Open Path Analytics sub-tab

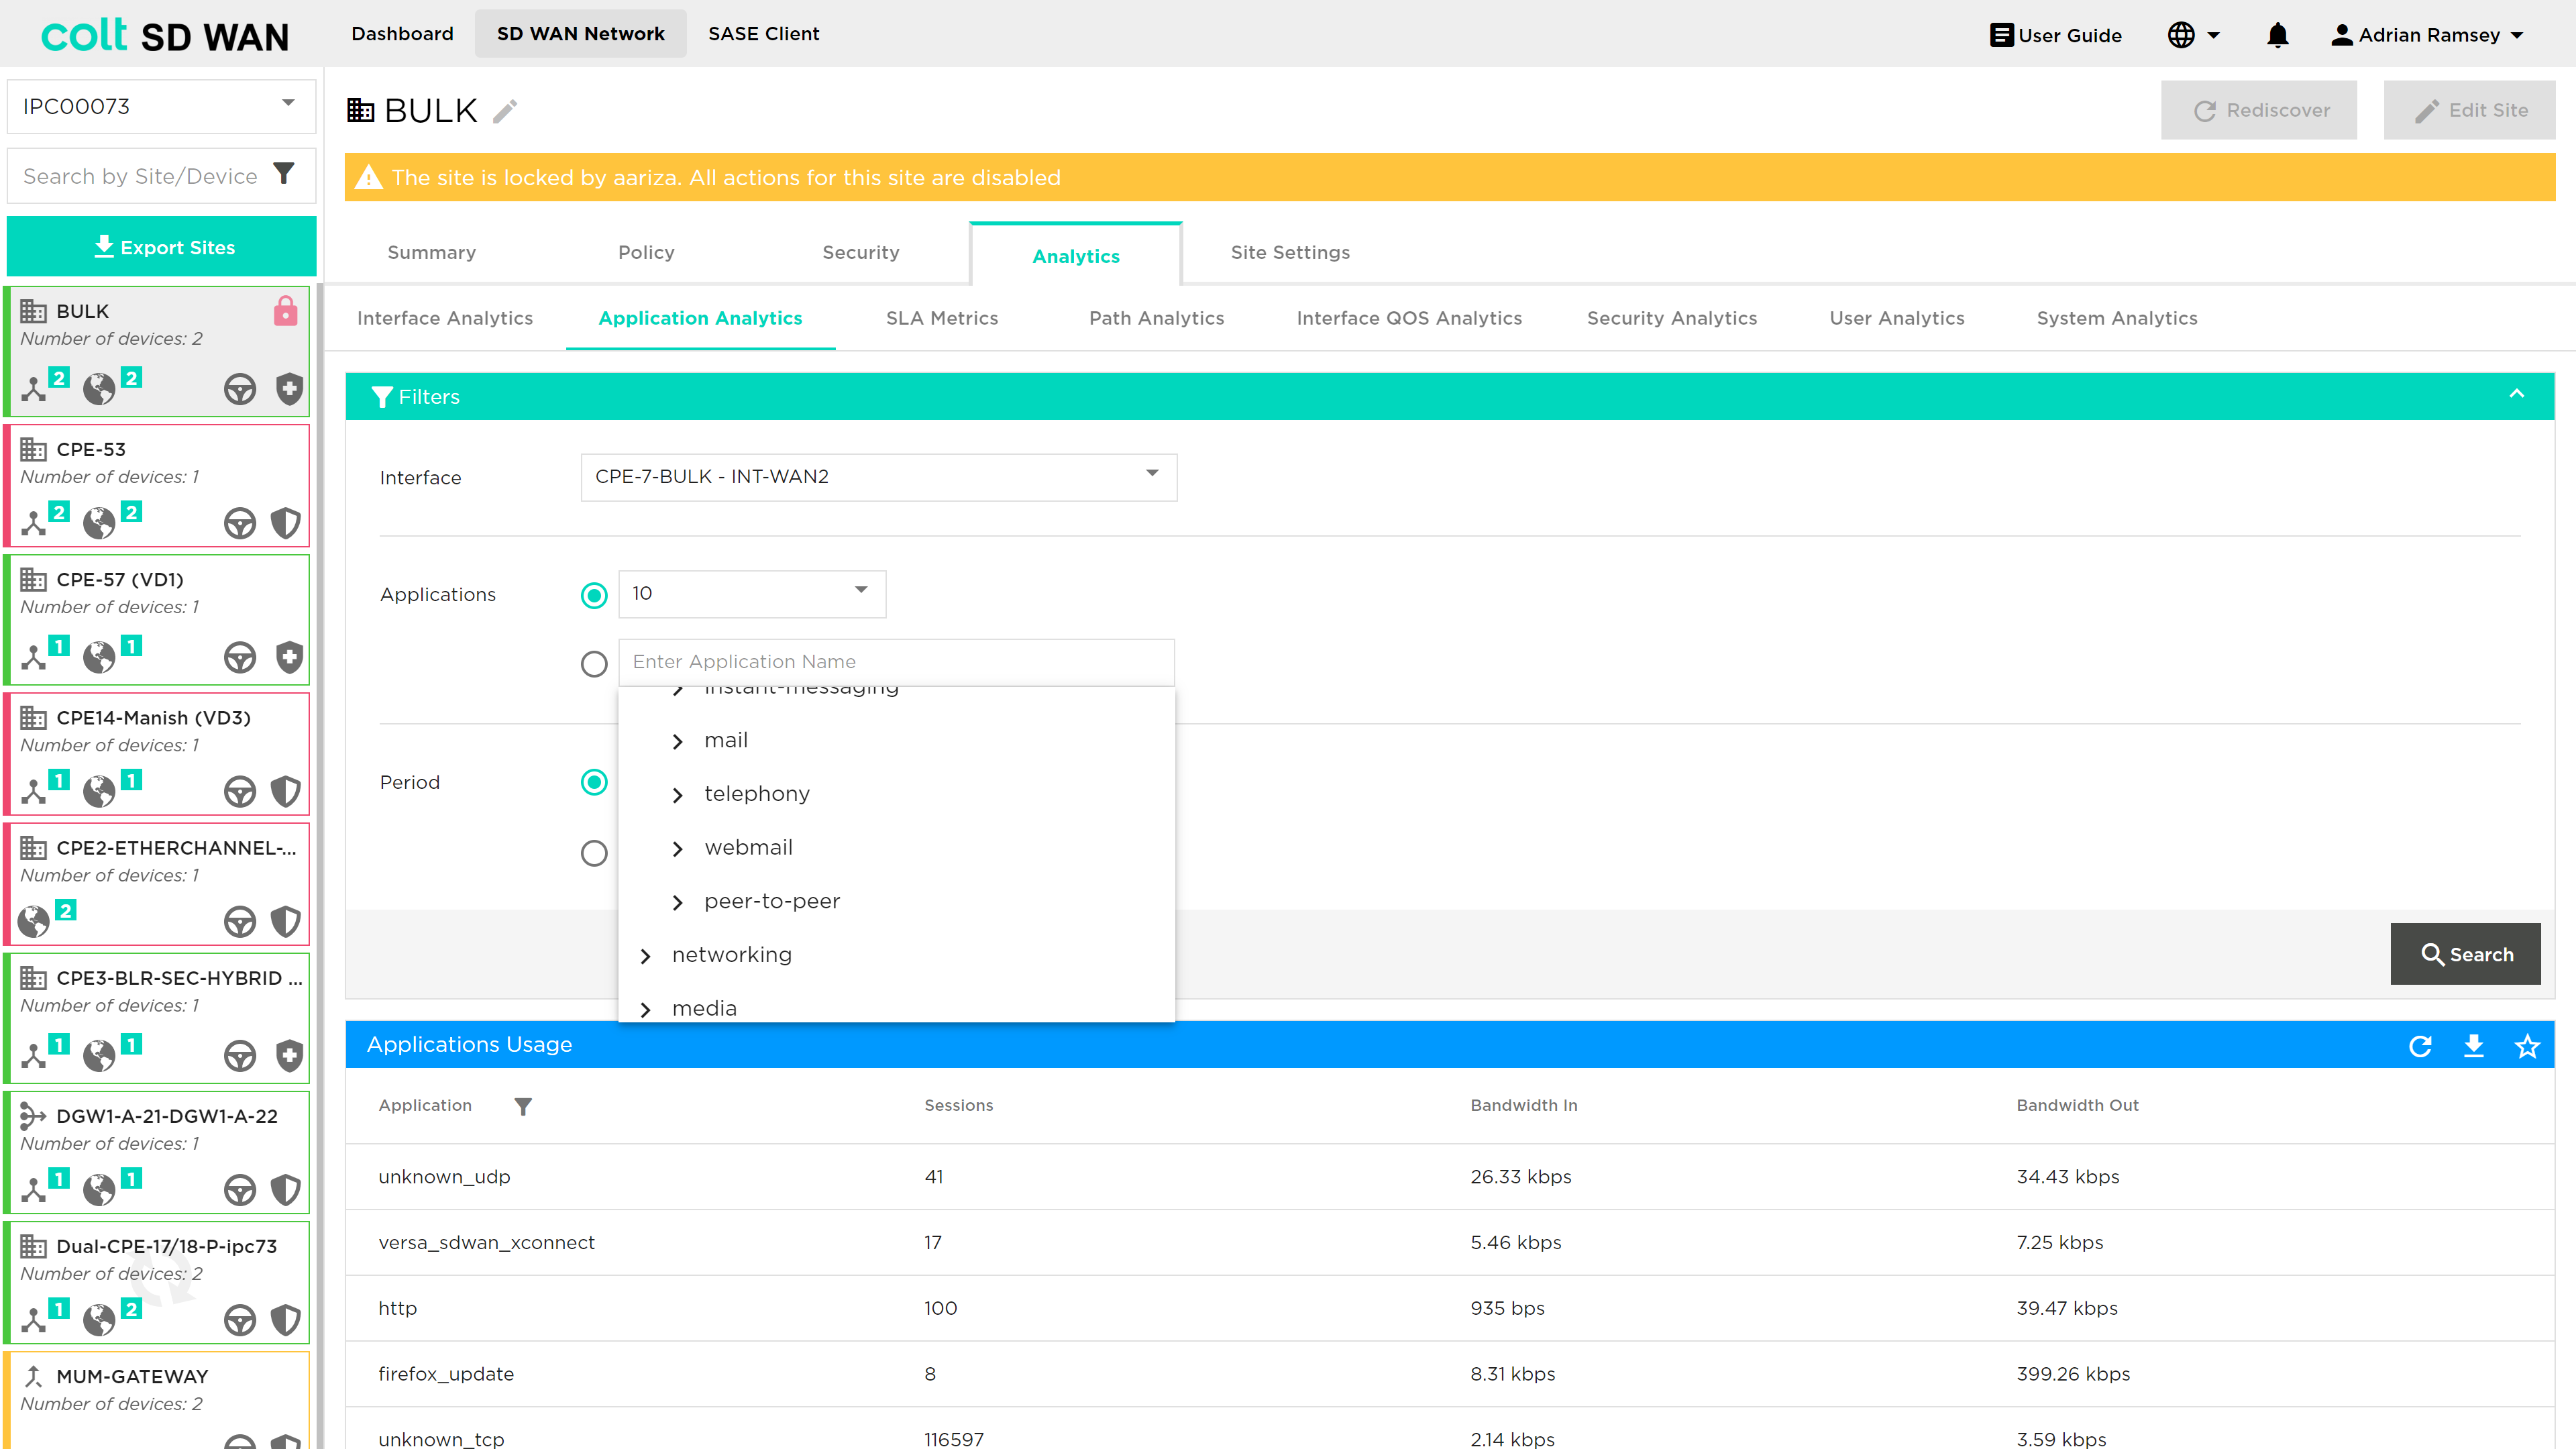(x=1156, y=318)
